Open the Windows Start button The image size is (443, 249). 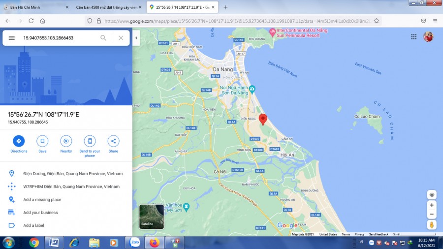click(x=8, y=243)
